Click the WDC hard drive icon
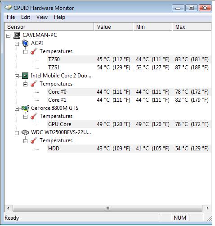 point(25,132)
